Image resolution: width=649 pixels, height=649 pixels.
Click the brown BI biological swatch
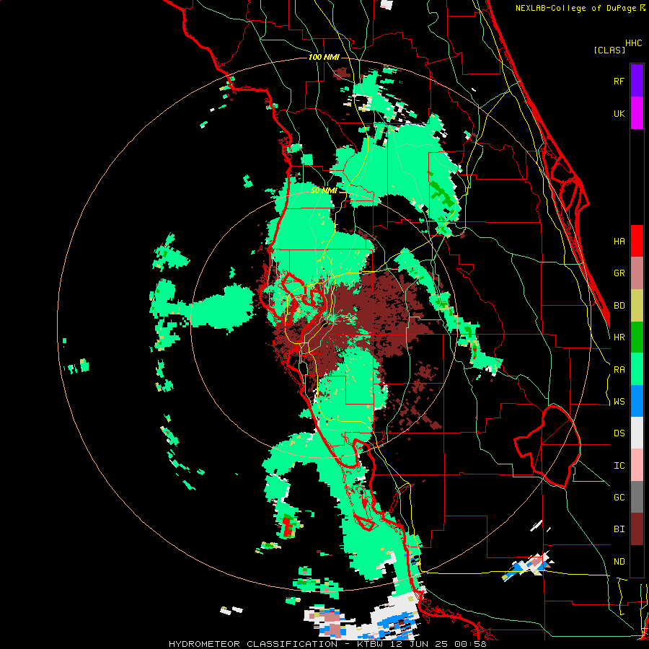point(637,529)
